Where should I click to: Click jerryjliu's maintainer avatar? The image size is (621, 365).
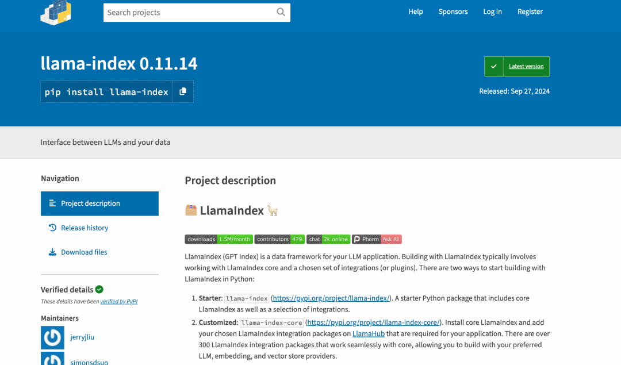click(x=52, y=337)
